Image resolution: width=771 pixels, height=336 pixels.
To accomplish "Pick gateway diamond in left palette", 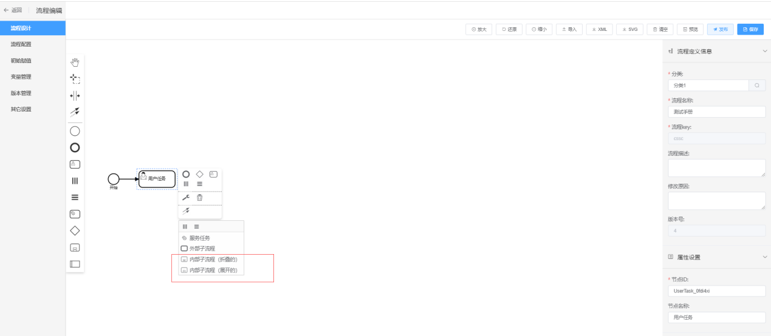I will coord(75,230).
